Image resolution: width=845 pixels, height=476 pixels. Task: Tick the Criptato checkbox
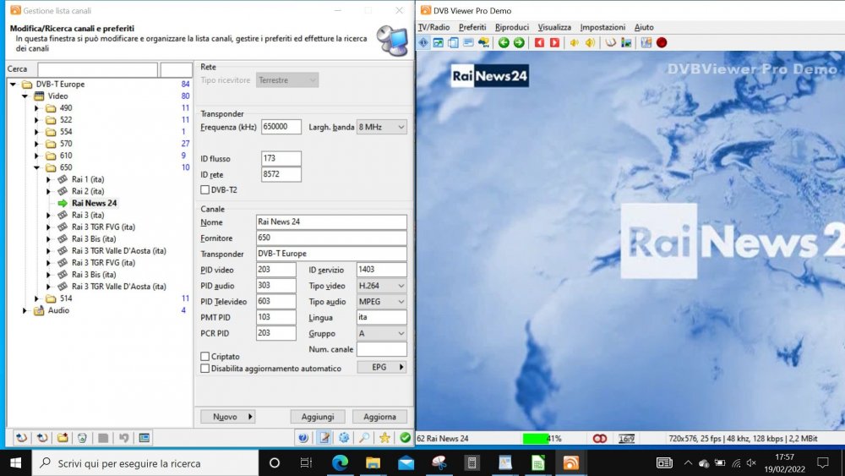click(204, 356)
